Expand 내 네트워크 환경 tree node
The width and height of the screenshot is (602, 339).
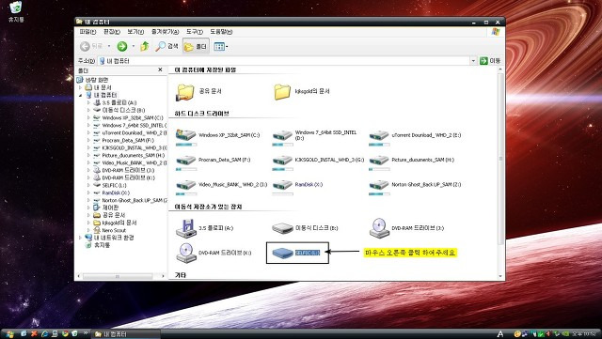tap(81, 238)
